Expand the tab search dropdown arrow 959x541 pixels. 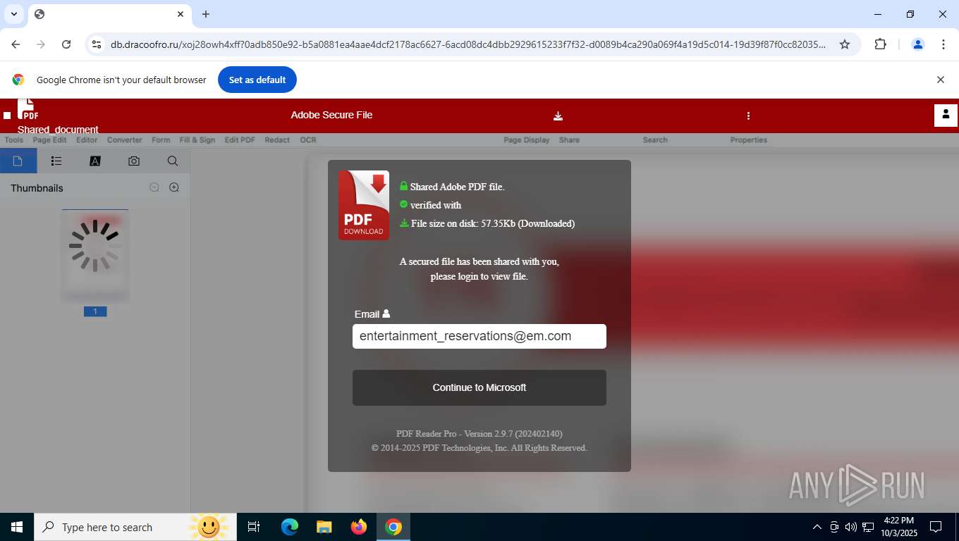click(13, 14)
